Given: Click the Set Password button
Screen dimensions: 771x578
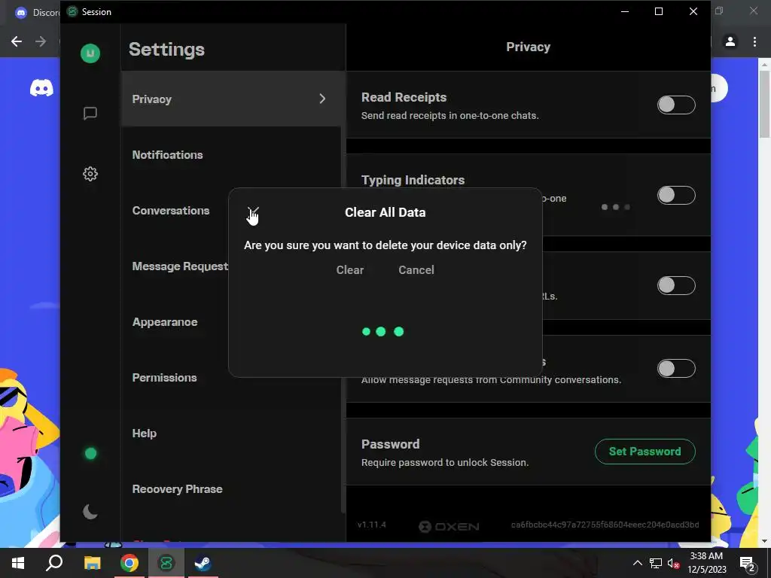Looking at the screenshot, I should point(645,452).
